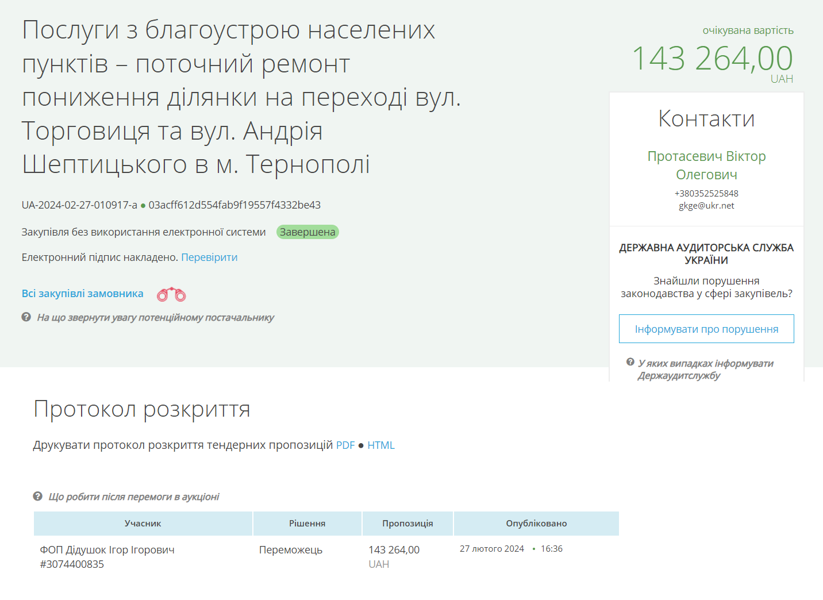Click the tender ID UA-2024-02-27-010917-a

tap(79, 205)
